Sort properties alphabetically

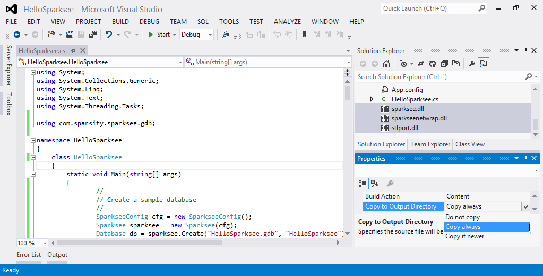(375, 184)
